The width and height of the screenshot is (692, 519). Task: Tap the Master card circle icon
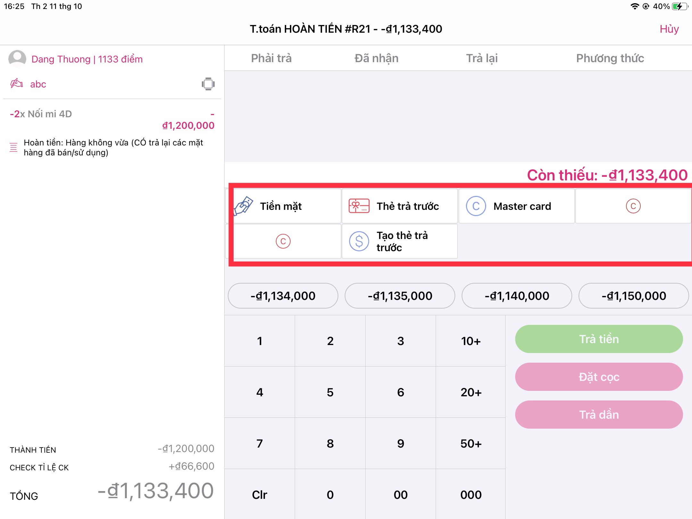pos(476,206)
